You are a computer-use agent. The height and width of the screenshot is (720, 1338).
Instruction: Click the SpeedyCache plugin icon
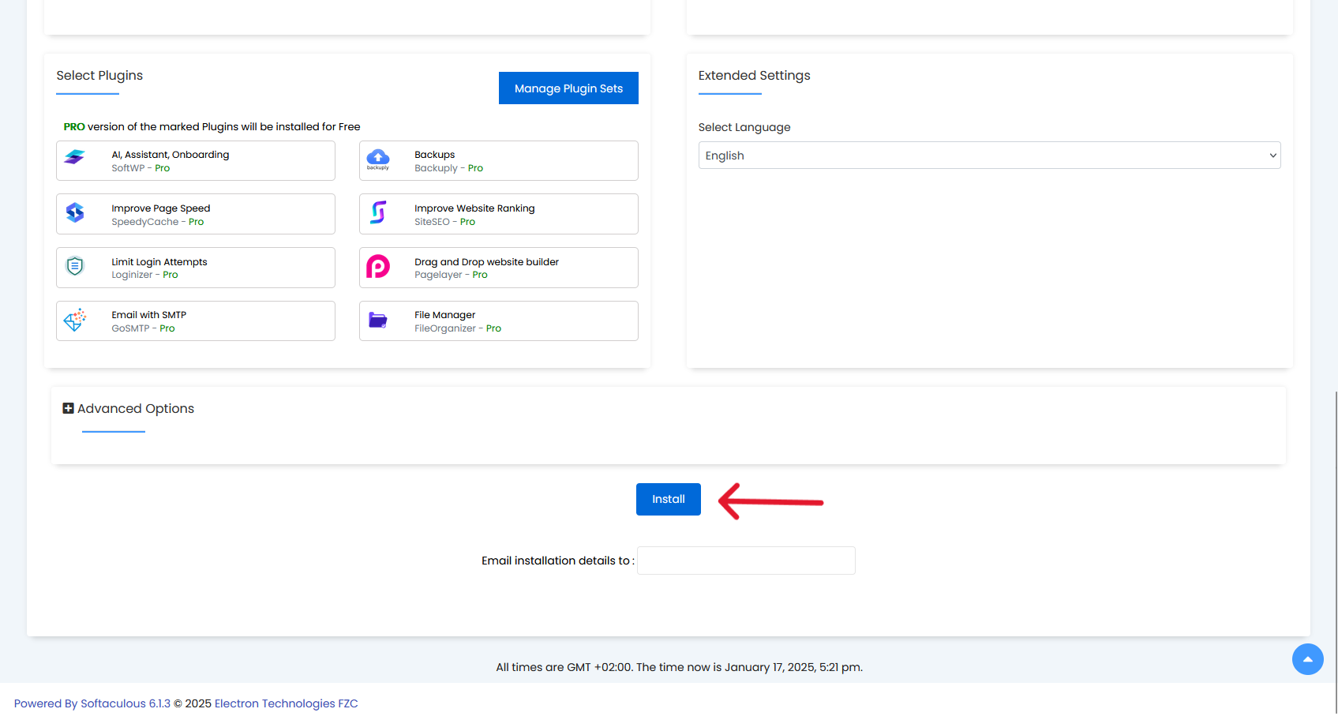75,212
